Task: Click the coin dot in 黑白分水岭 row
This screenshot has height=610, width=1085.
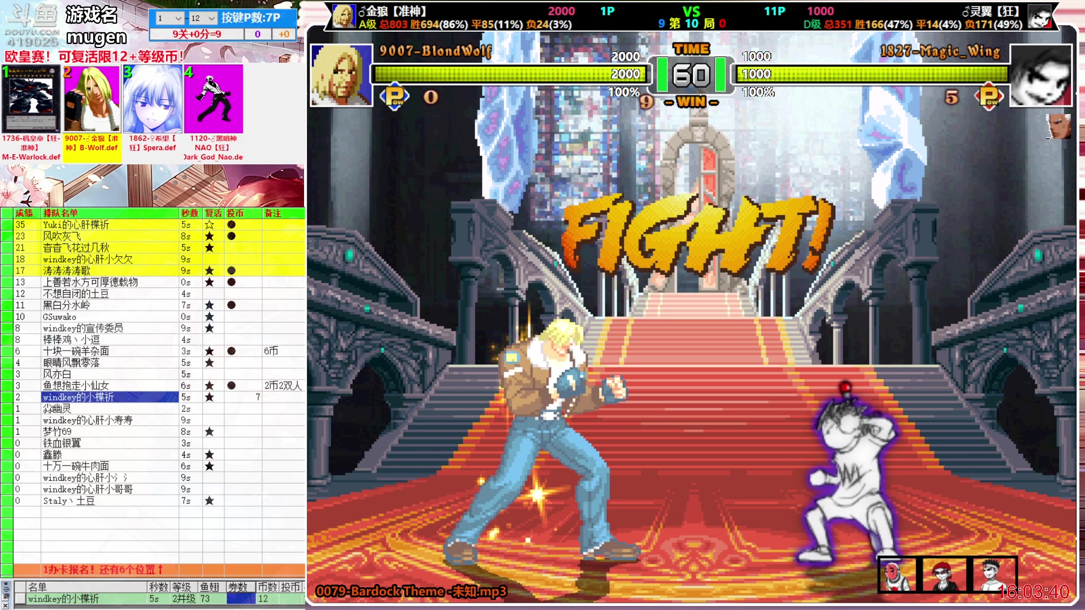Action: pyautogui.click(x=231, y=305)
